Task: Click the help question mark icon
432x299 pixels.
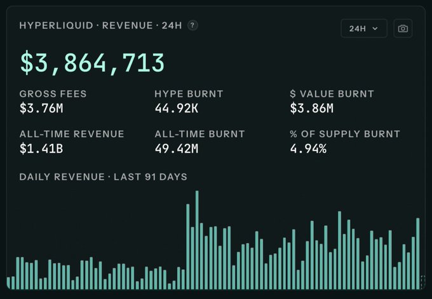Action: [x=192, y=25]
